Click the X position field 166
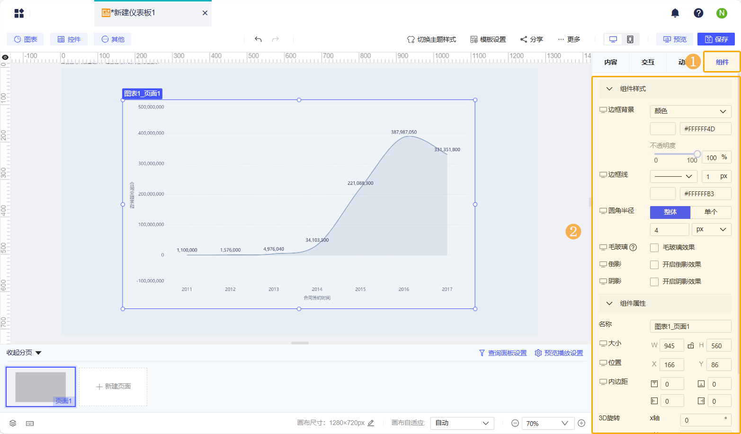This screenshot has width=741, height=434. click(x=672, y=364)
